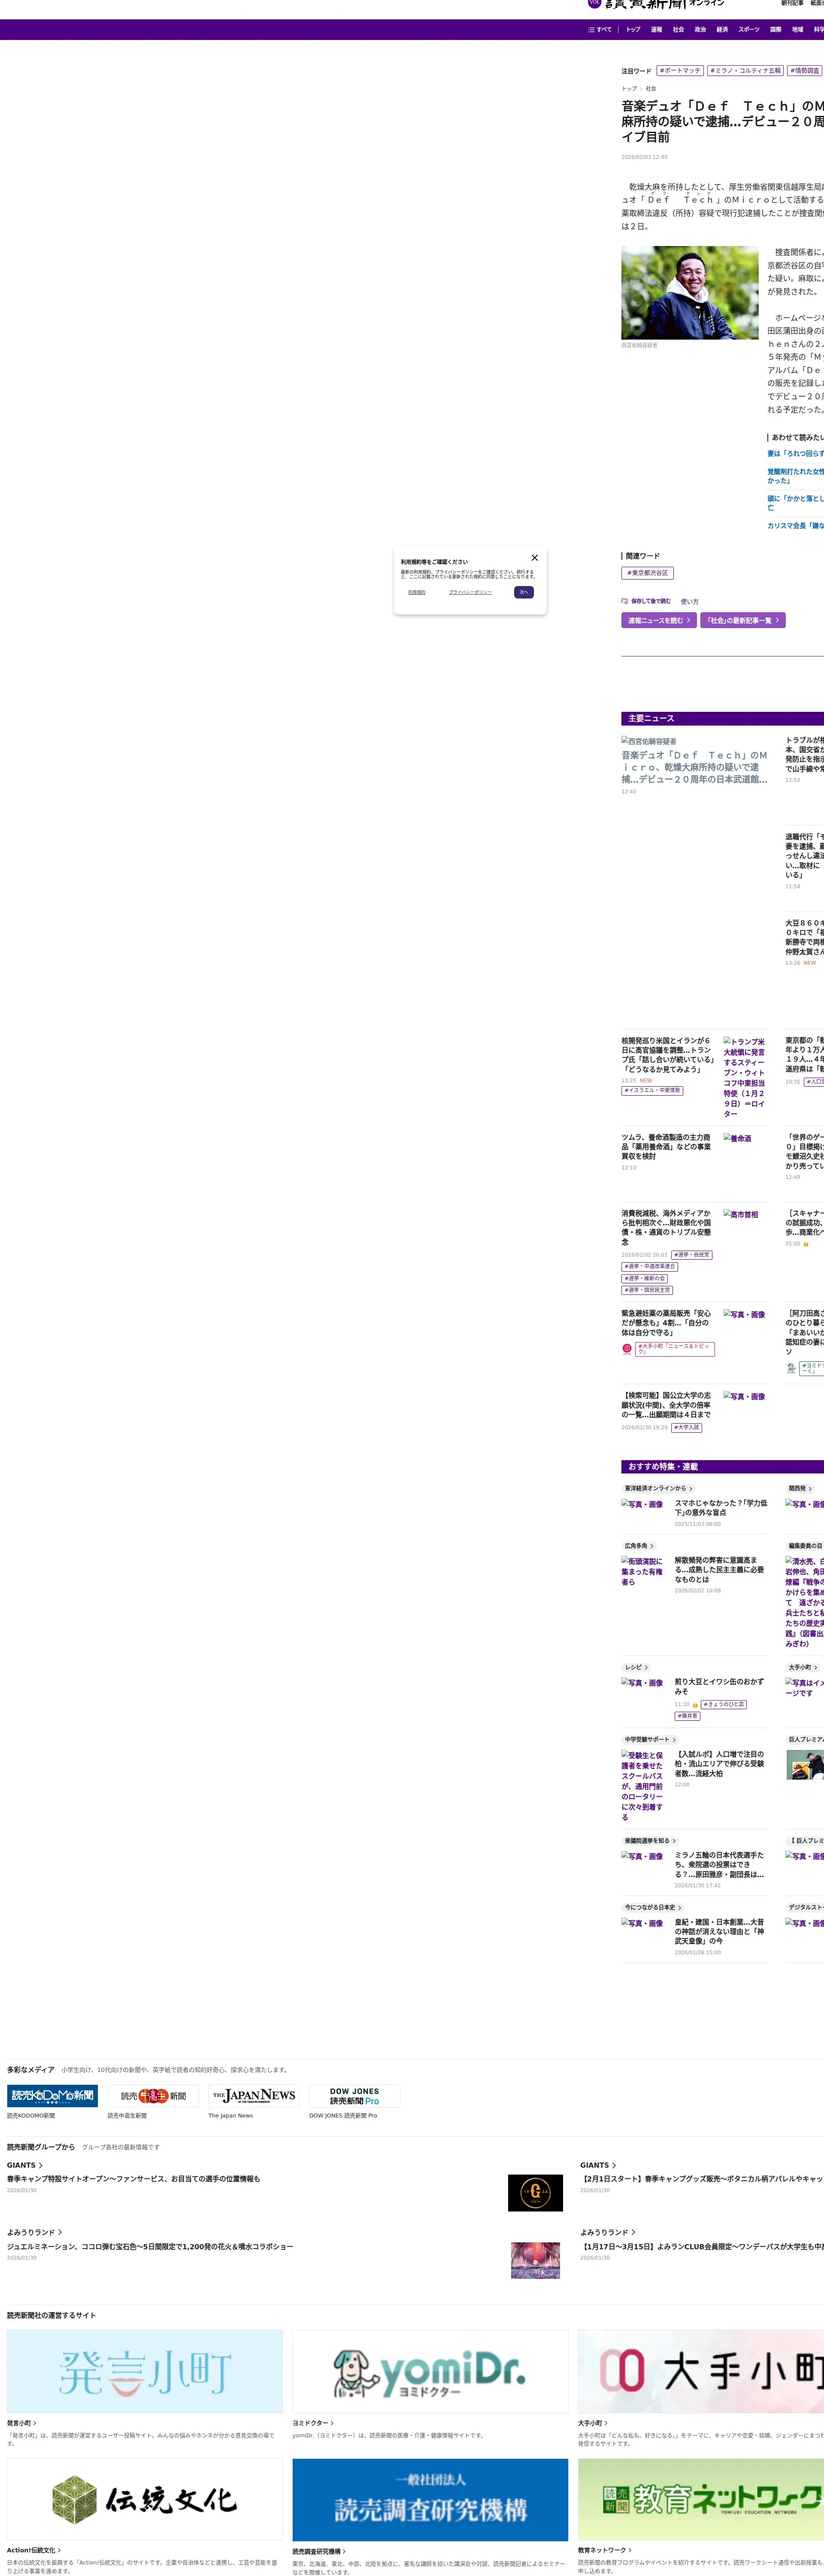
Task: Select スポーツ in the navigation bar
Action: (748, 30)
